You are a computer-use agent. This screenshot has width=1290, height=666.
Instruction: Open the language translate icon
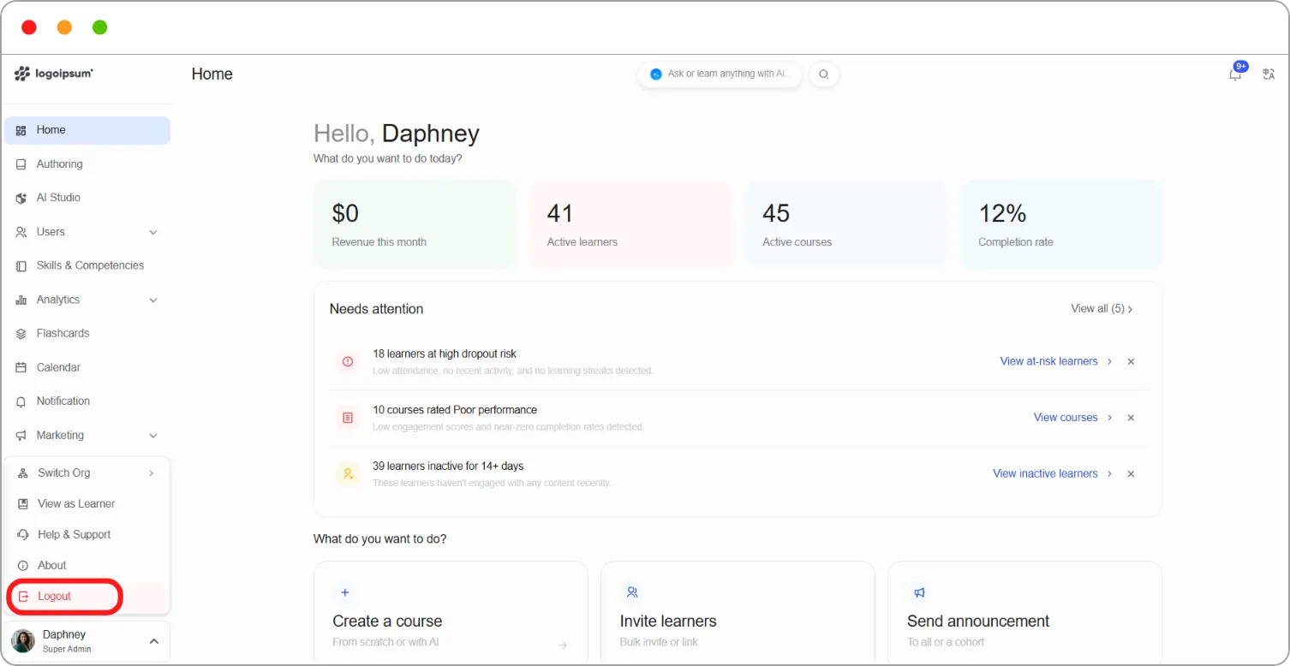(1269, 74)
